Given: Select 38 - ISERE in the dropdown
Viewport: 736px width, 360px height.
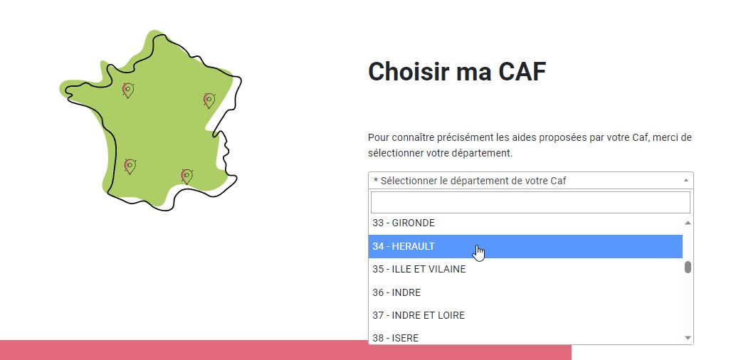Looking at the screenshot, I should coord(525,336).
